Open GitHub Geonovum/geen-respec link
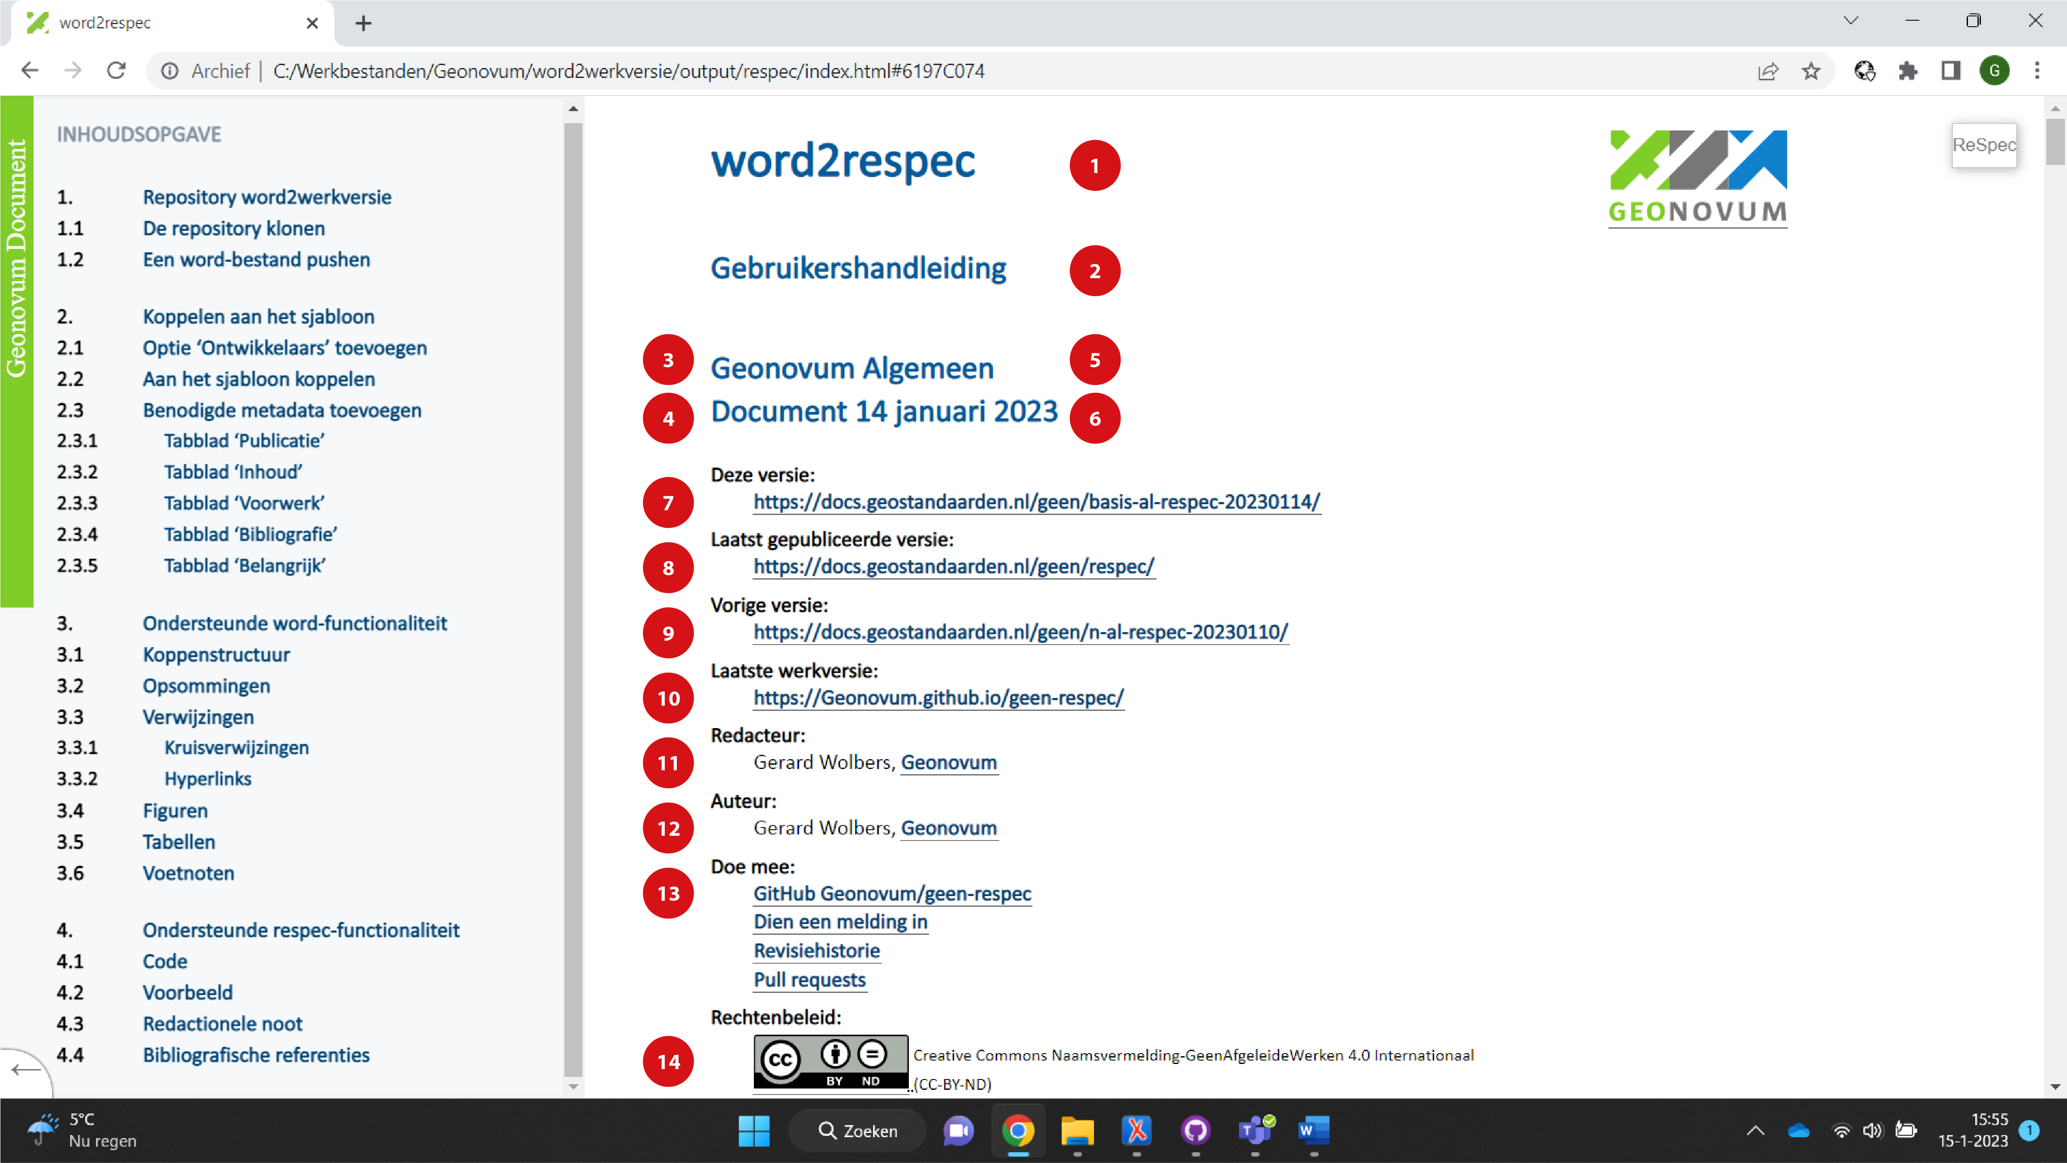The width and height of the screenshot is (2067, 1163). 892,894
